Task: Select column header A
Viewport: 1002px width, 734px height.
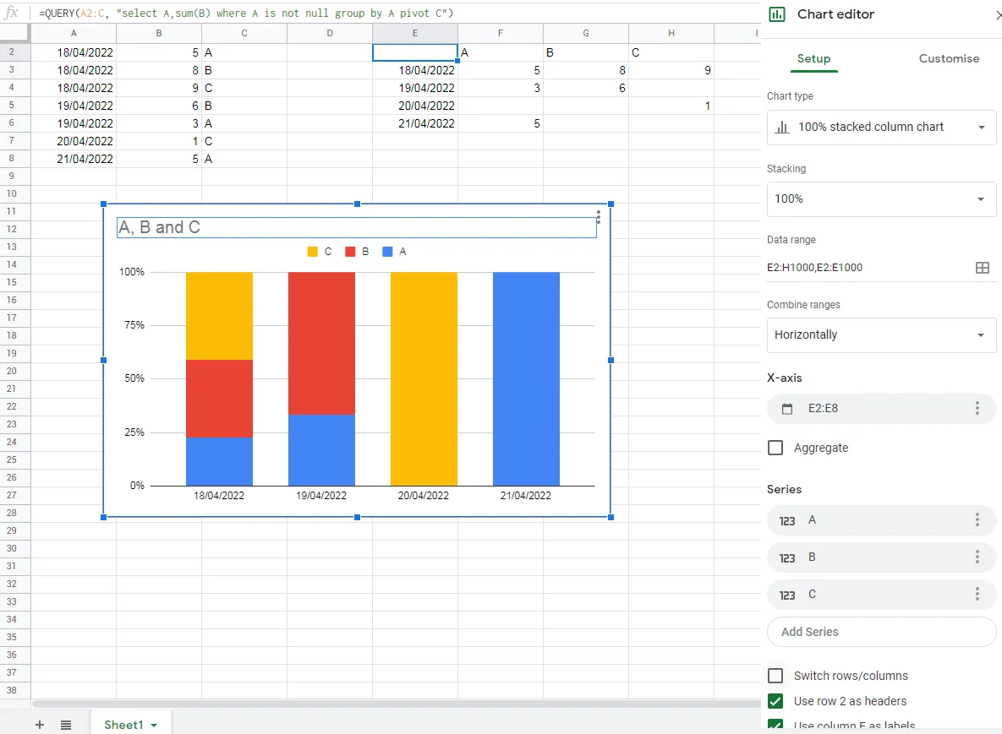Action: (74, 33)
